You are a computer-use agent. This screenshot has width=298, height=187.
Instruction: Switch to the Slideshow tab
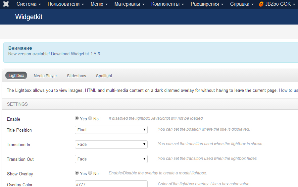[76, 76]
